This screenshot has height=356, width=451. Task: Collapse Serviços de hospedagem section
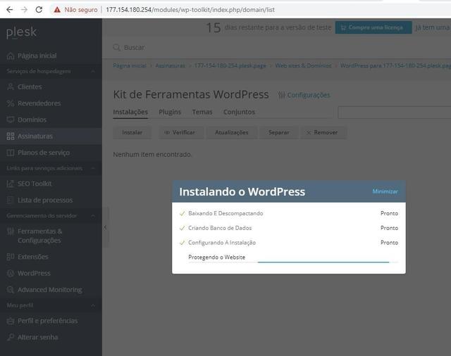93,71
